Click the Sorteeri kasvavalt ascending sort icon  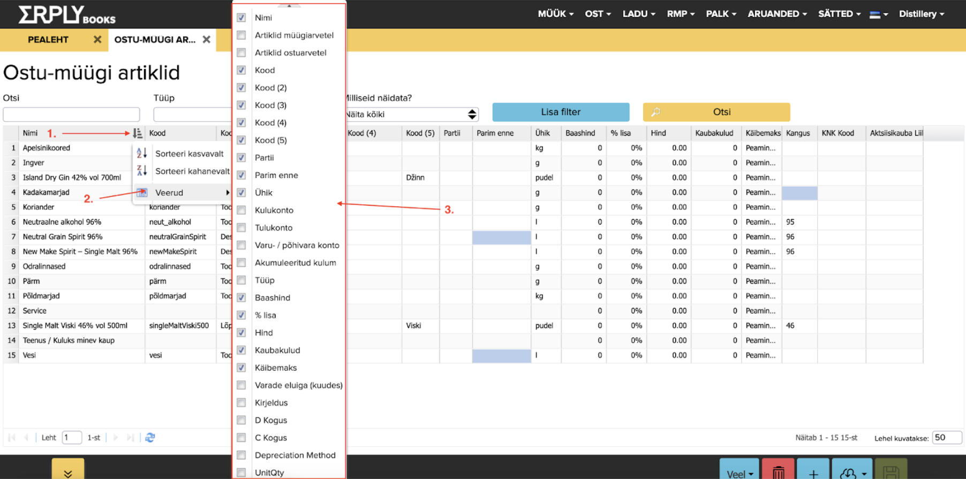[142, 154]
